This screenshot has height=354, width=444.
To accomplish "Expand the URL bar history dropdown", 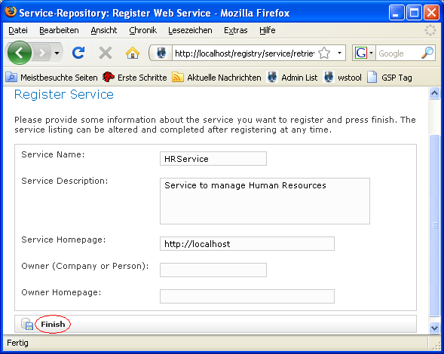I will pos(339,53).
